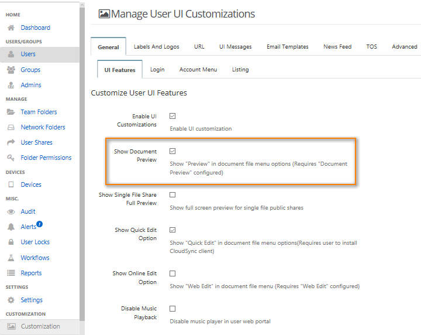
Task: Toggle the Show Quick Edit Option checkbox
Action: point(172,230)
